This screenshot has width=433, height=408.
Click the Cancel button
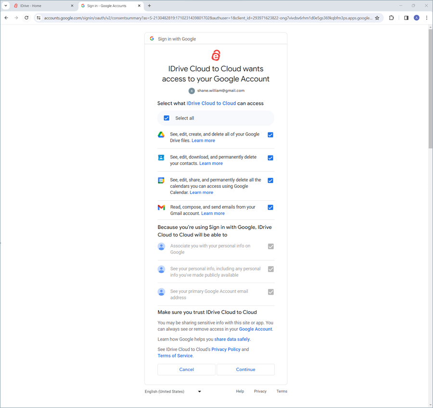pos(186,370)
